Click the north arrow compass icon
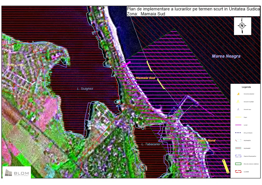 [242, 26]
